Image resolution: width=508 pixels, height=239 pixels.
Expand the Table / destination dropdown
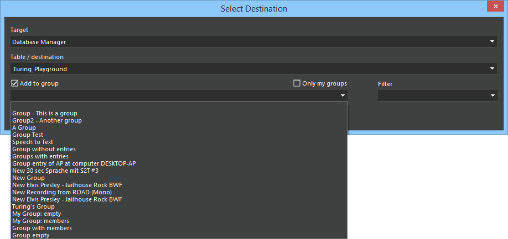tap(492, 69)
